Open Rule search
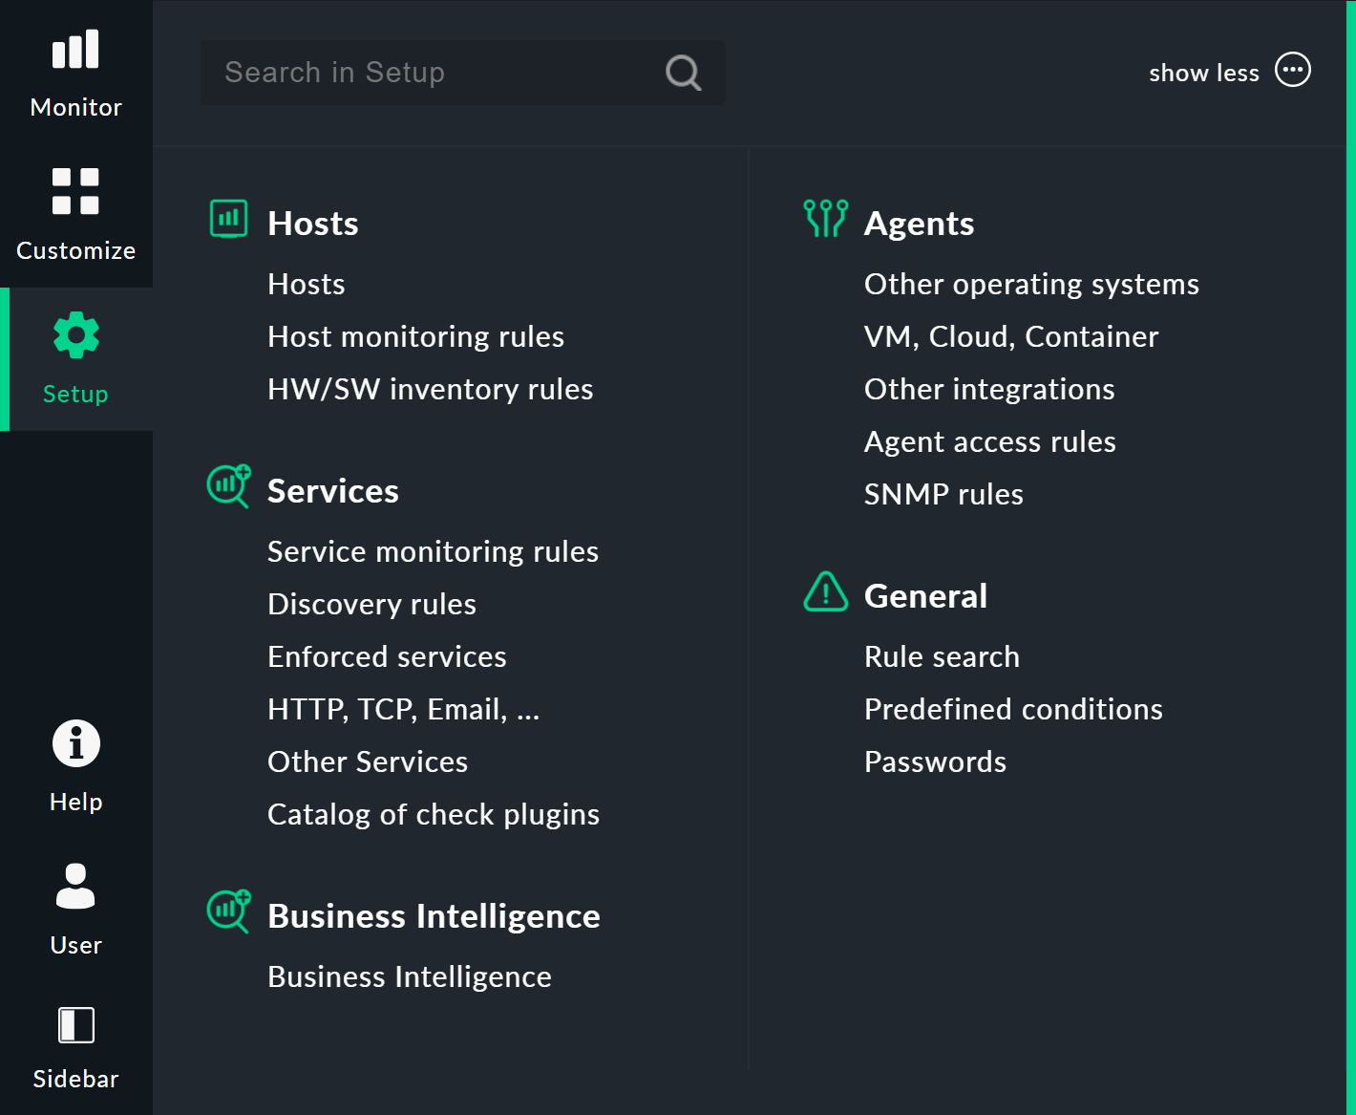This screenshot has height=1115, width=1356. click(x=943, y=656)
